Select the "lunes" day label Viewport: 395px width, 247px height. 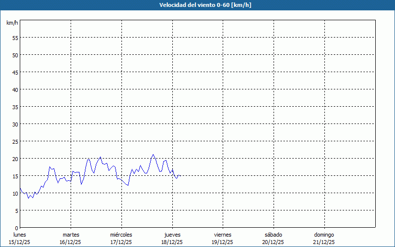20,235
